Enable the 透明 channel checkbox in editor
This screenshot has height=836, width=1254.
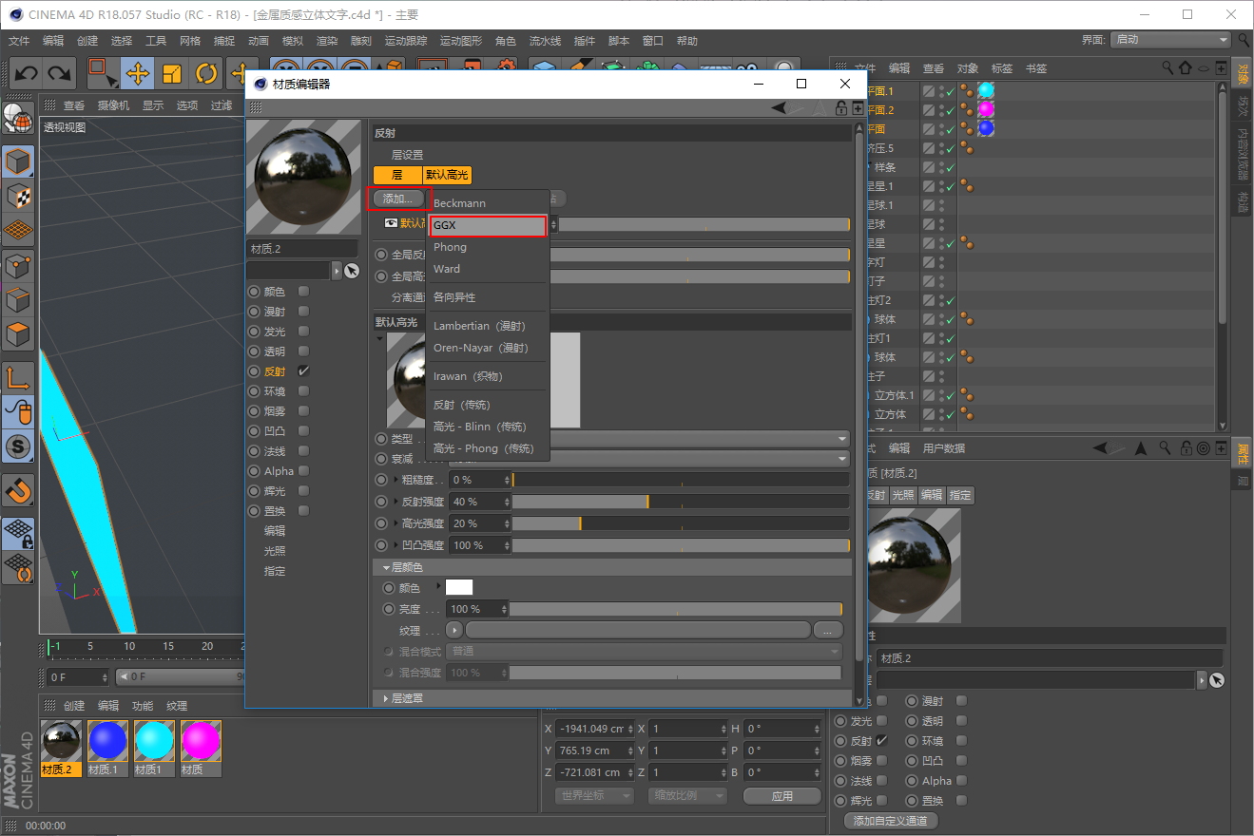click(x=303, y=351)
